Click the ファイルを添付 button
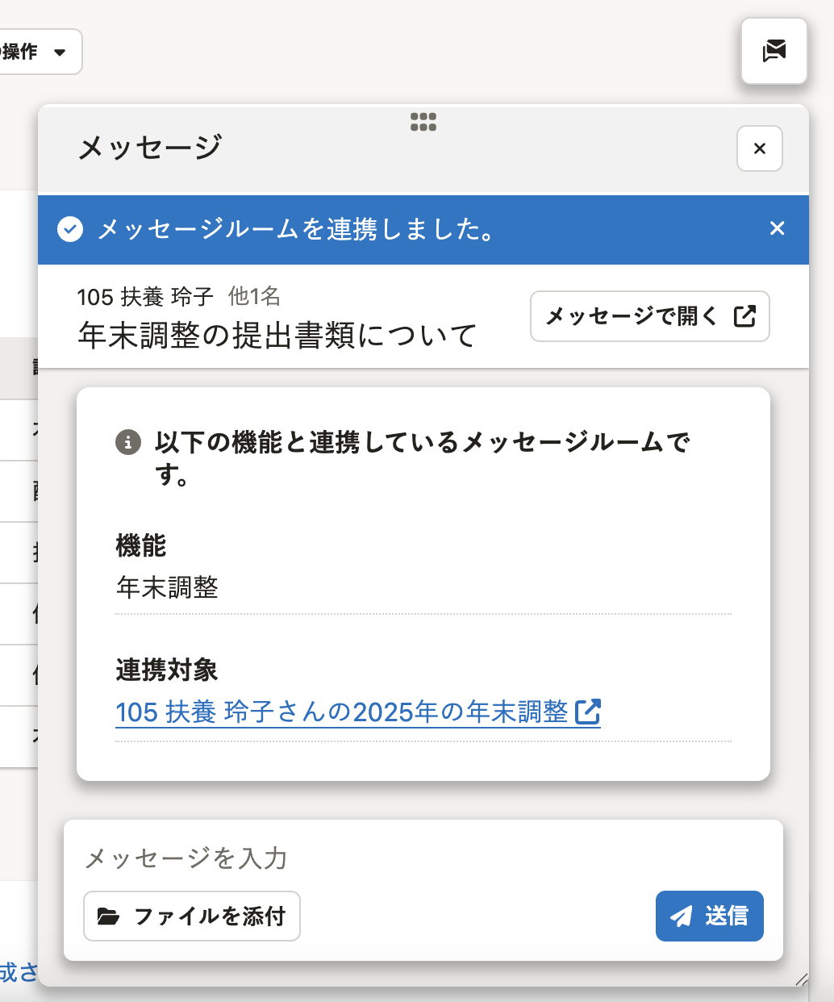834x1002 pixels. coord(192,916)
